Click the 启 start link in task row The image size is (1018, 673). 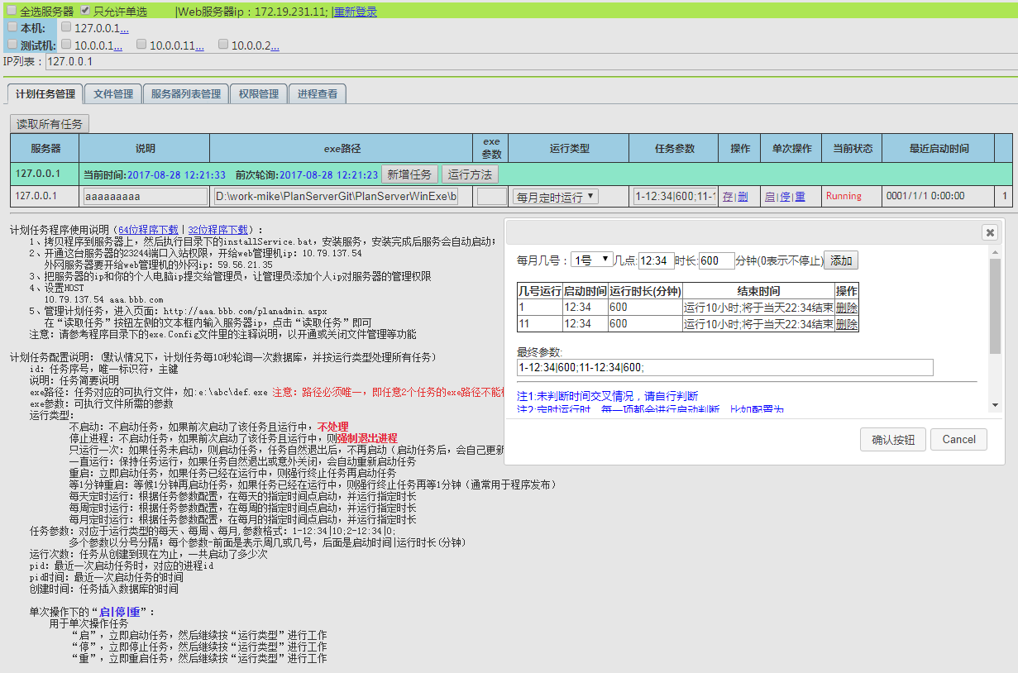tap(770, 197)
